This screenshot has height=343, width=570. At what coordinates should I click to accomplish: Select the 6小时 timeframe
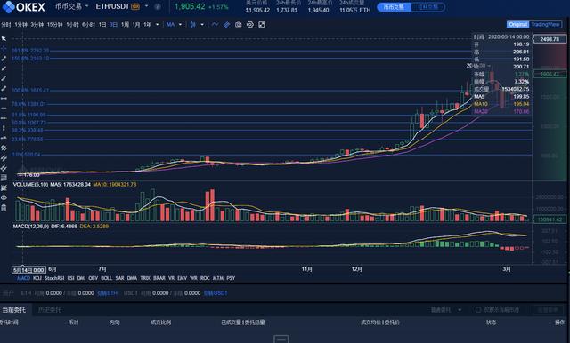(88, 25)
